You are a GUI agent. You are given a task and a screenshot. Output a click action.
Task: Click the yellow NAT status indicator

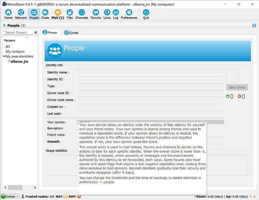pos(66,196)
